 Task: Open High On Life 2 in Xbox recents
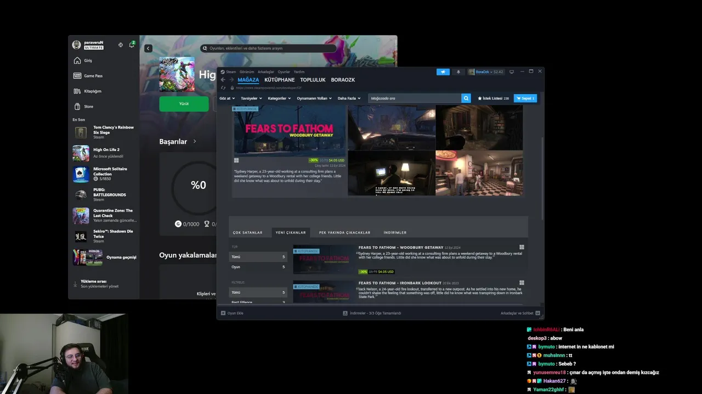tap(104, 153)
